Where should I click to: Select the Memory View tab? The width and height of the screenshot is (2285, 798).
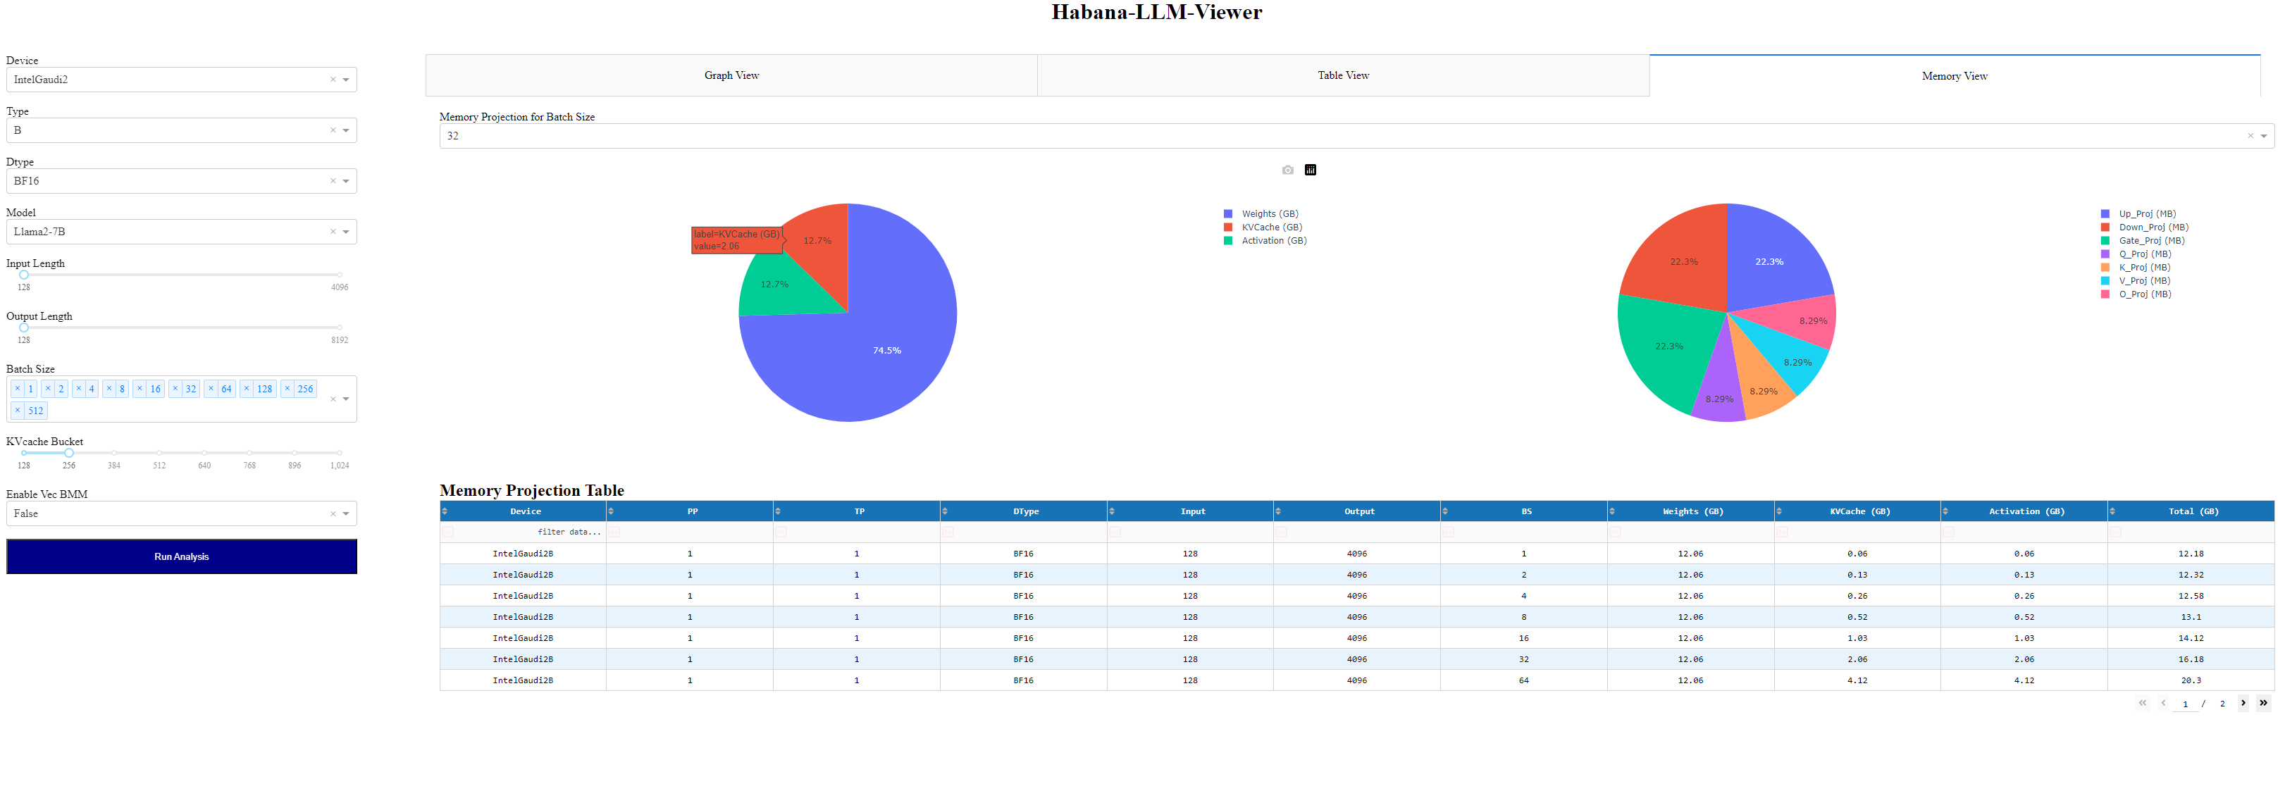click(x=1954, y=75)
